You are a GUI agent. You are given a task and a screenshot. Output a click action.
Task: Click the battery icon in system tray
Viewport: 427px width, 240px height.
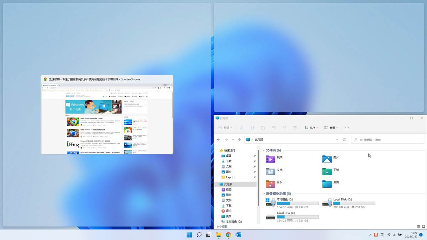pyautogui.click(x=400, y=235)
